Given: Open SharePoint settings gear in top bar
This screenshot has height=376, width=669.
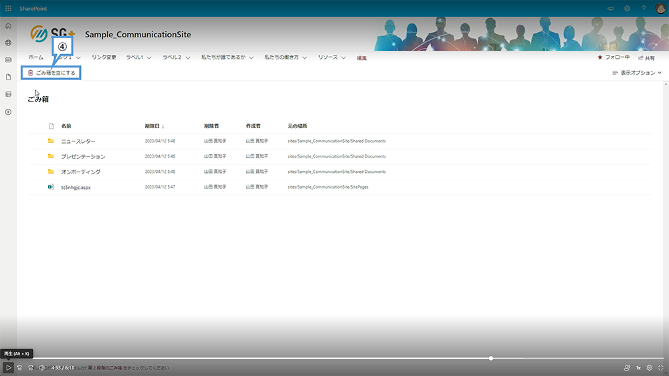Looking at the screenshot, I should (x=628, y=9).
